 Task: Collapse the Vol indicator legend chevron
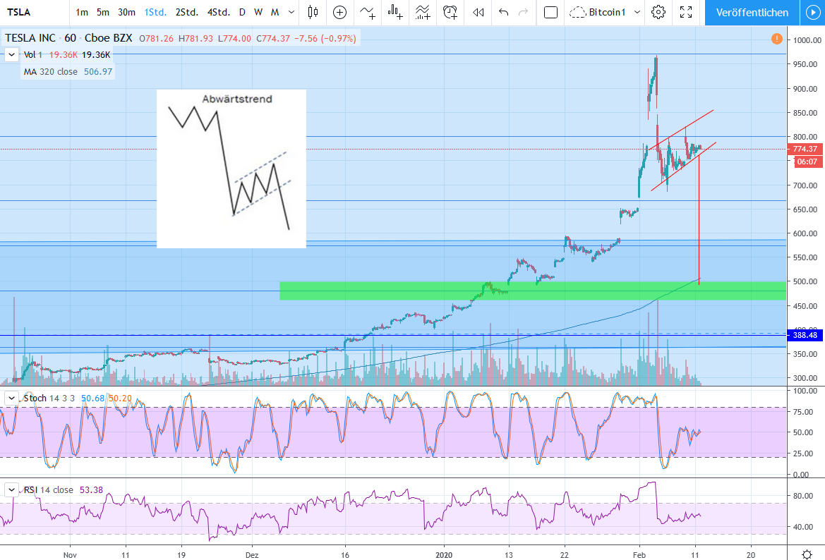tap(11, 55)
